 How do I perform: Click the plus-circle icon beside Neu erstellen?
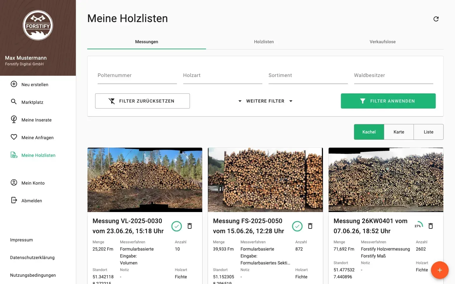pos(14,84)
